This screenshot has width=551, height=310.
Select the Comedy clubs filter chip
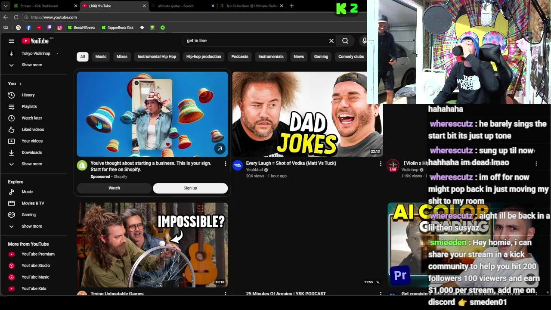pos(351,57)
